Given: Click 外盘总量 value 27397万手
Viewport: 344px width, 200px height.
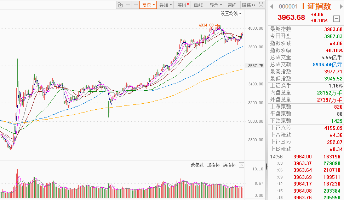Looking at the screenshot, I should coord(330,100).
